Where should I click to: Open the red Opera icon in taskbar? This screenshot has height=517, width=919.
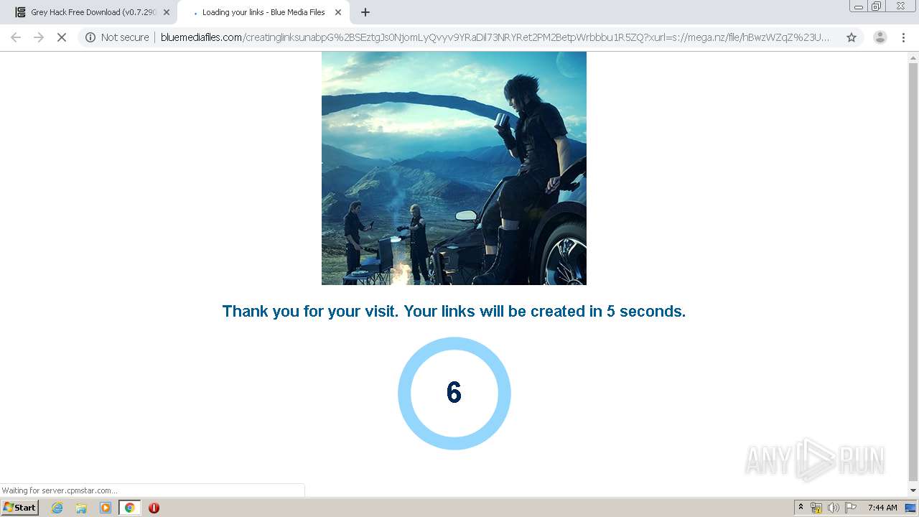(154, 508)
